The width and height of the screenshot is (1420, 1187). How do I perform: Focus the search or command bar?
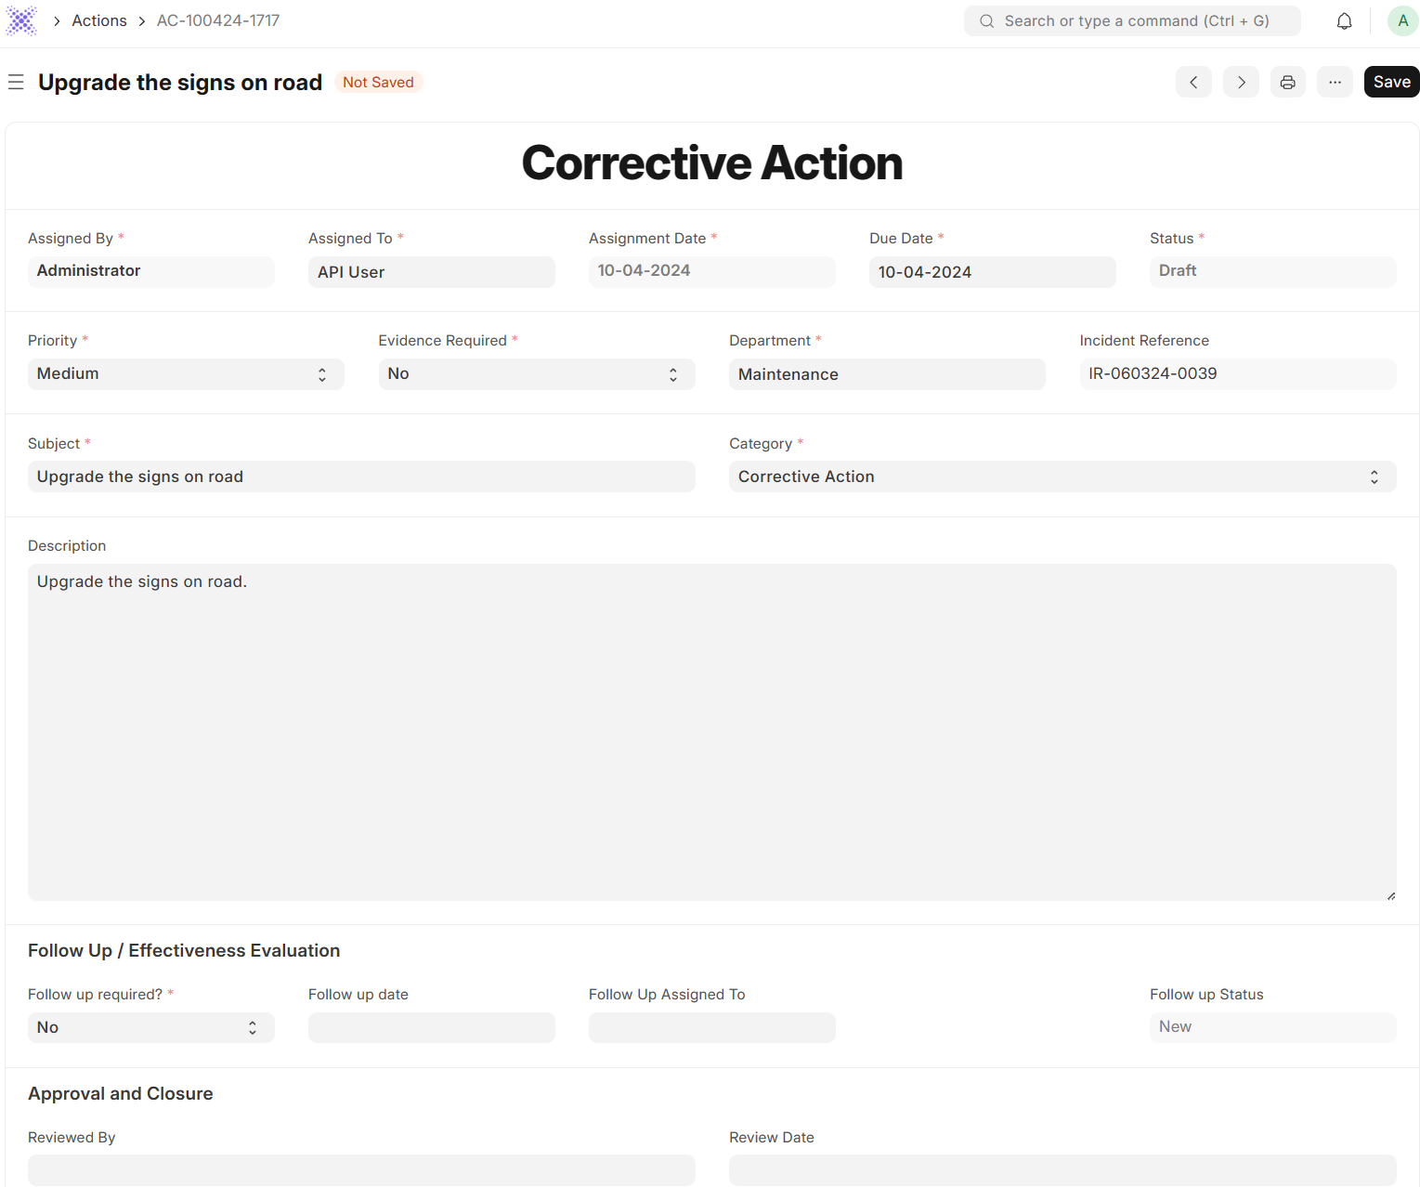pos(1132,20)
